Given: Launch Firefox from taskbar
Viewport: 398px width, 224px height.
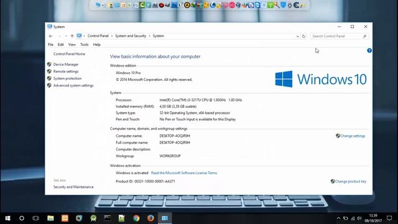Looking at the screenshot, I should click(150, 218).
